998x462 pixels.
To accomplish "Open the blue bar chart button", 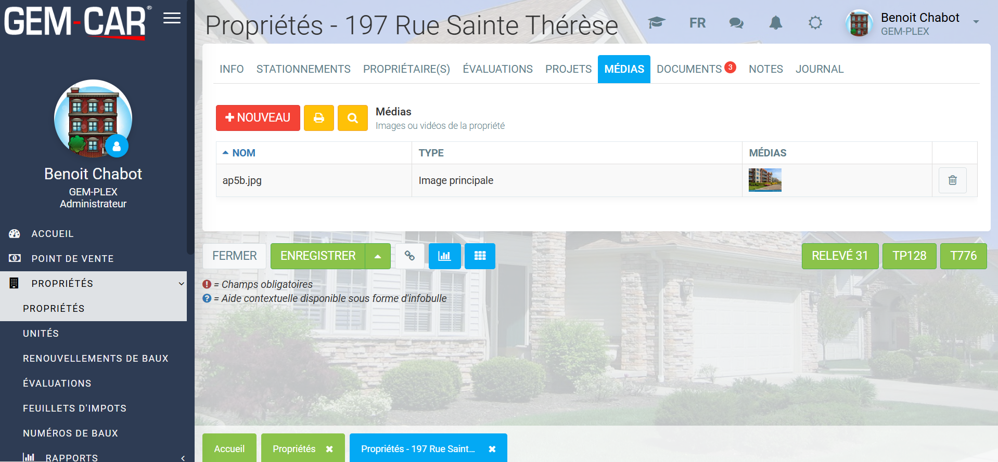I will point(444,256).
